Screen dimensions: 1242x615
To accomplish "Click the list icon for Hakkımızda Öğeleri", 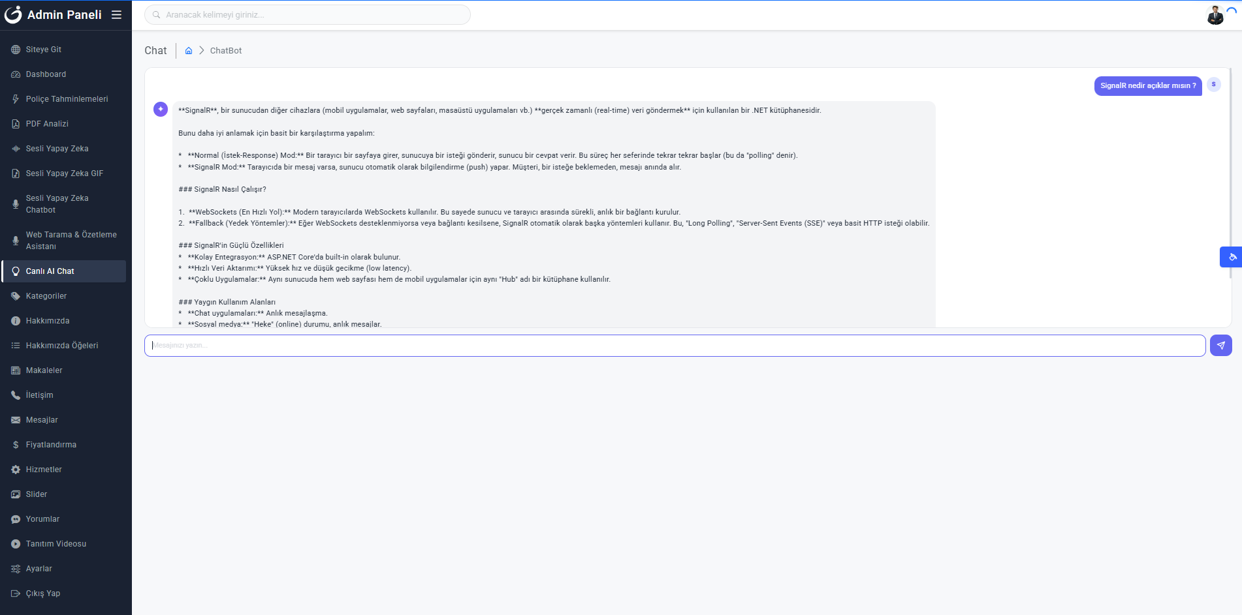I will (16, 346).
